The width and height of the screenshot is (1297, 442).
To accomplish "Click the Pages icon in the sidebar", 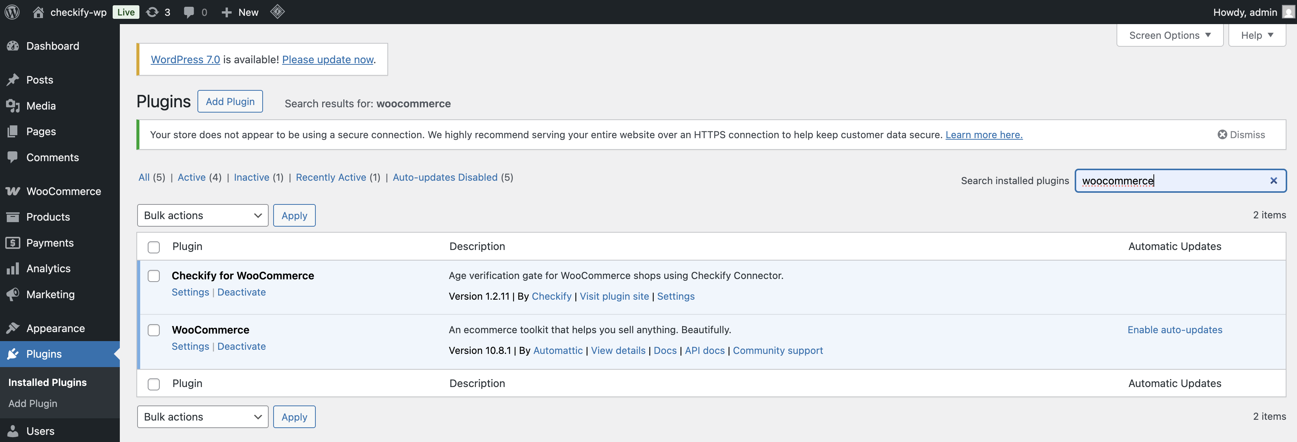I will tap(13, 131).
